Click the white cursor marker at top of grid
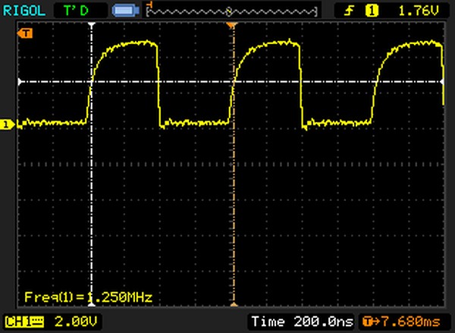Screen dimensions: 455x333 click(92, 27)
